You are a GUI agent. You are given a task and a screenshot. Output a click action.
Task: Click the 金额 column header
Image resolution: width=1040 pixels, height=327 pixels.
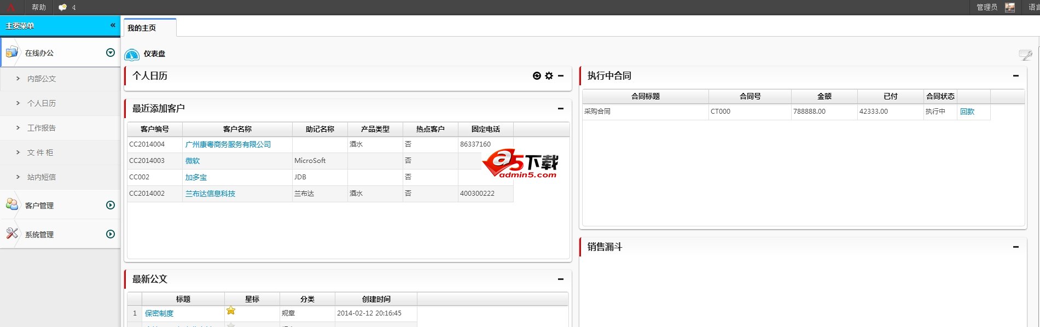point(824,96)
